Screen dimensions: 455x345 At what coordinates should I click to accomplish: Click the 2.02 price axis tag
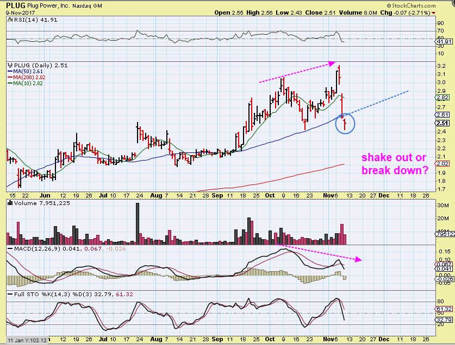pos(443,164)
